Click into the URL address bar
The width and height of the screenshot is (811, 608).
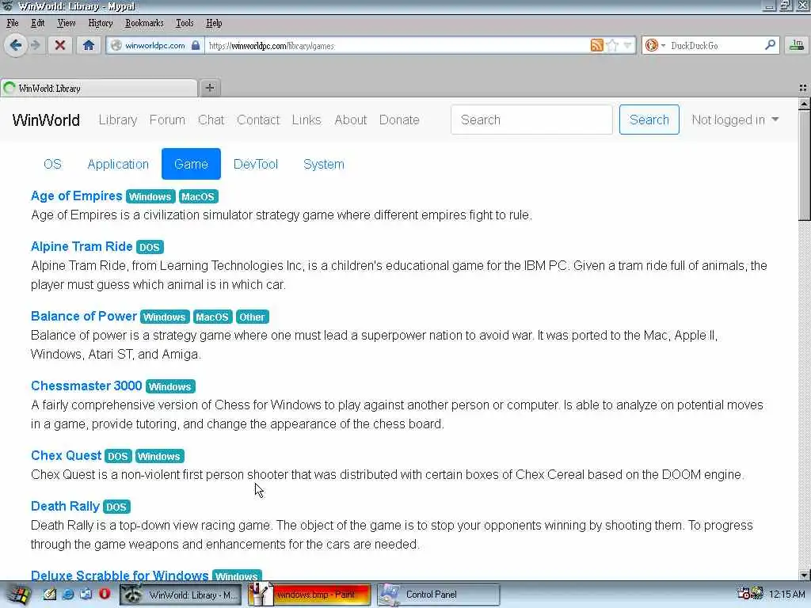(398, 45)
